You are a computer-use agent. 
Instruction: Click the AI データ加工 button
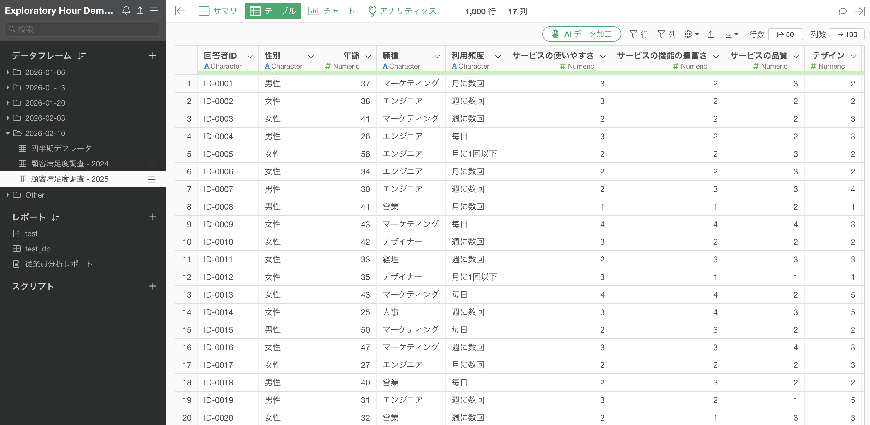581,34
